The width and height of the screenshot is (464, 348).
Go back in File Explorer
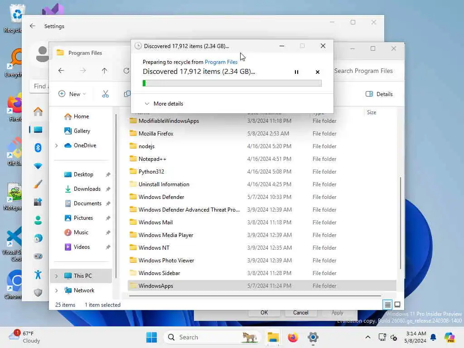coord(61,71)
